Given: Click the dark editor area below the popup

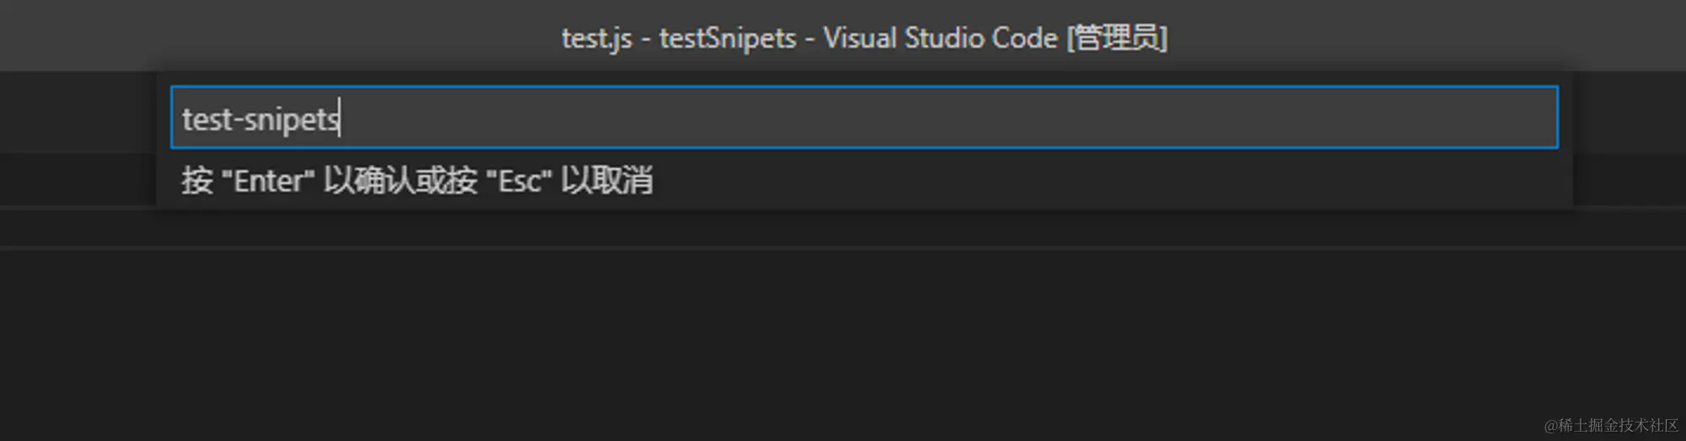Looking at the screenshot, I should (x=843, y=337).
